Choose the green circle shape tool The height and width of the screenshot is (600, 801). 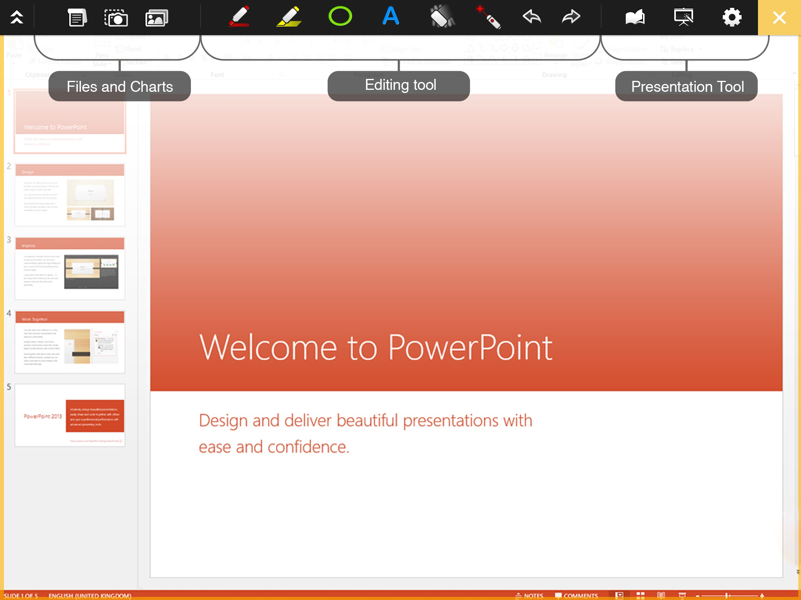pos(340,16)
